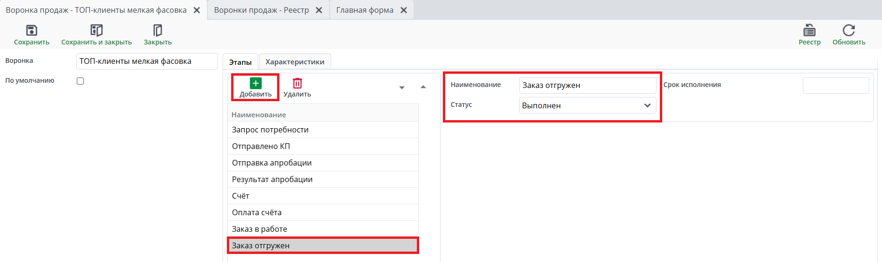The width and height of the screenshot is (882, 262).
Task: Click the stage Наименование input field
Action: (587, 85)
